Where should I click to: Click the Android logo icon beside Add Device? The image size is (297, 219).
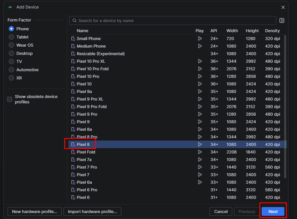(x=10, y=7)
